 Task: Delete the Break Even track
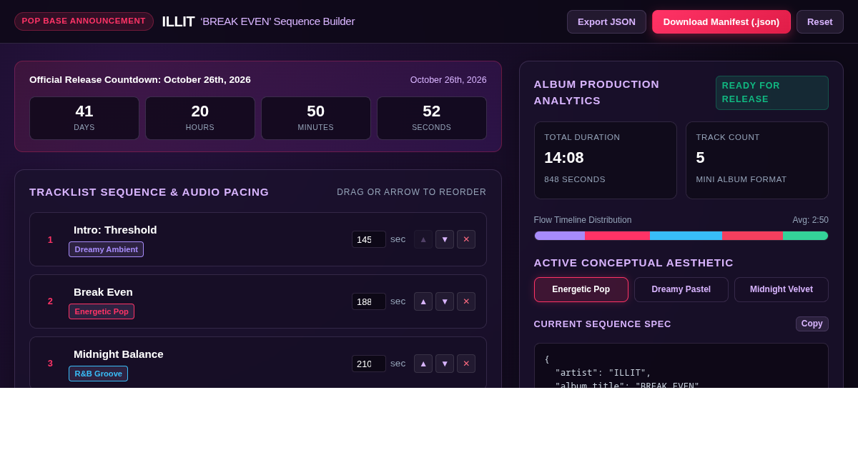click(x=466, y=301)
